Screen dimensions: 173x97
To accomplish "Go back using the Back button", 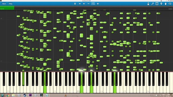I will click(x=4, y=4).
